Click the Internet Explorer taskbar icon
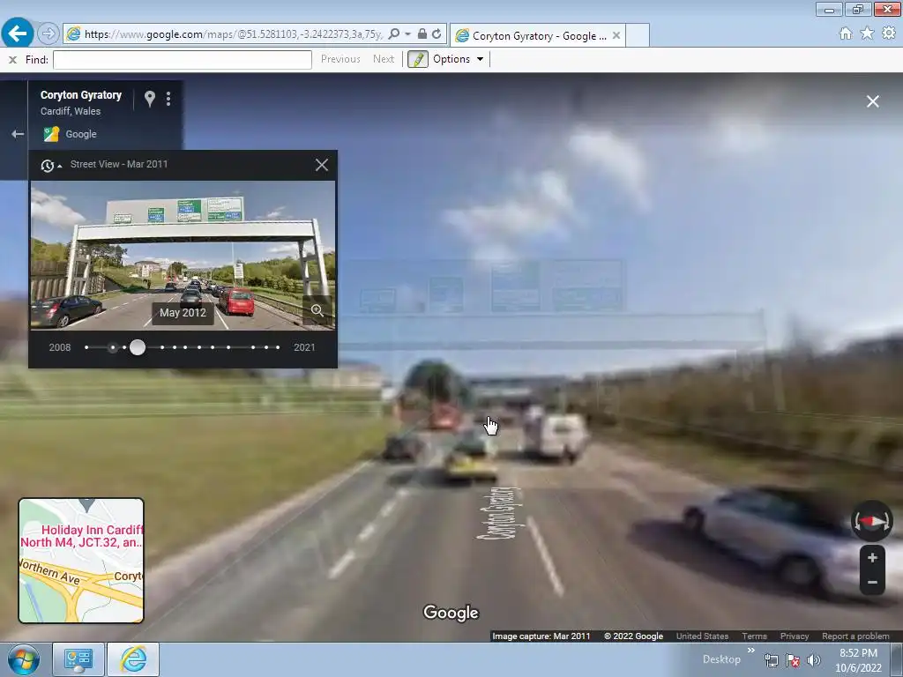Screen dimensions: 903x677 [x=133, y=659]
